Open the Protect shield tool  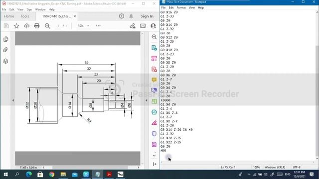[x=154, y=134]
